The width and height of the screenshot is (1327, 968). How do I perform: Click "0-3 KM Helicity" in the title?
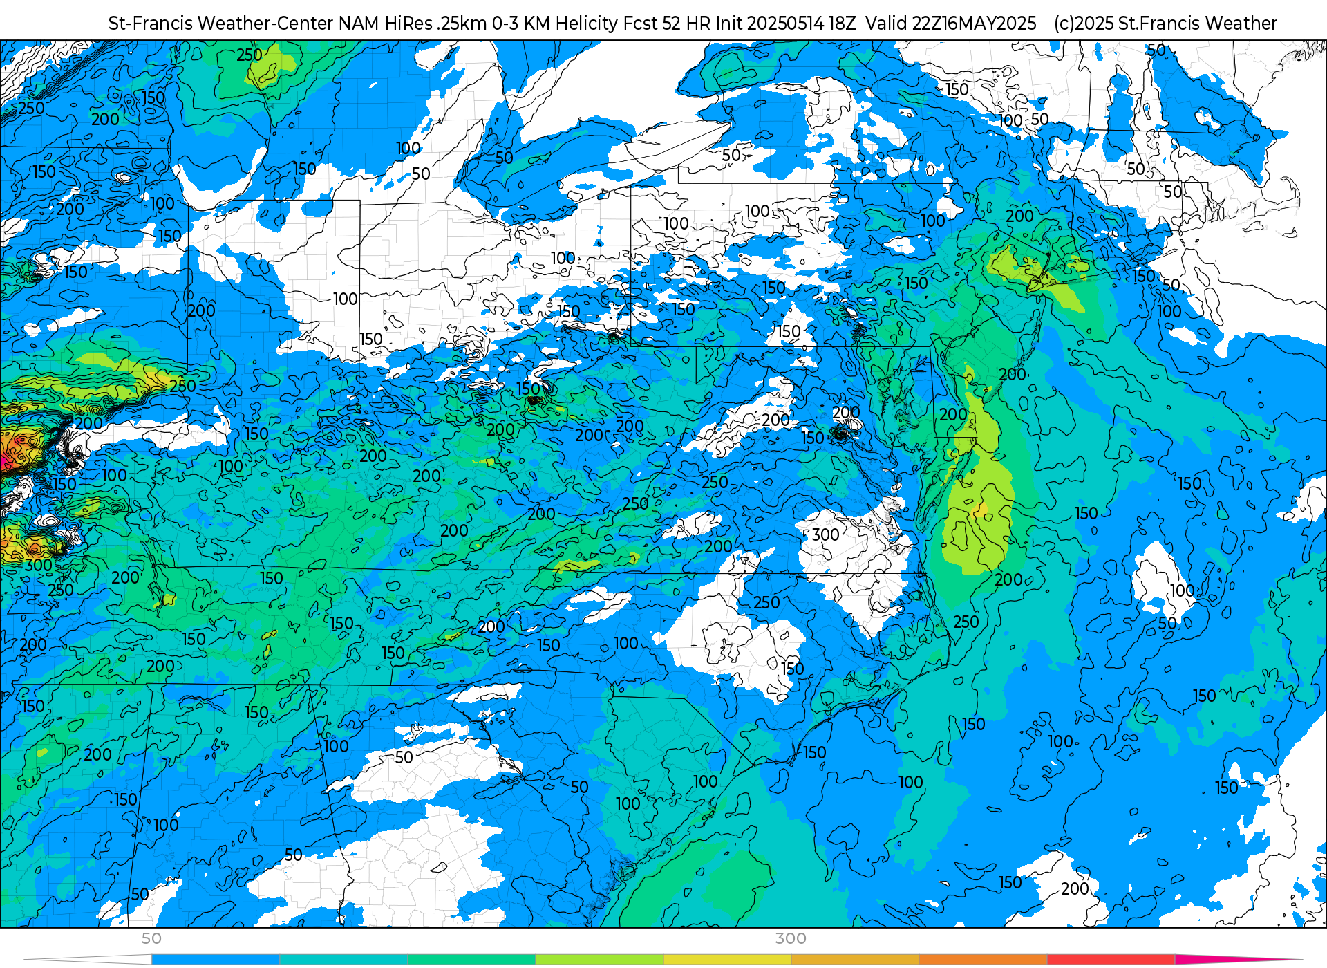[x=555, y=24]
